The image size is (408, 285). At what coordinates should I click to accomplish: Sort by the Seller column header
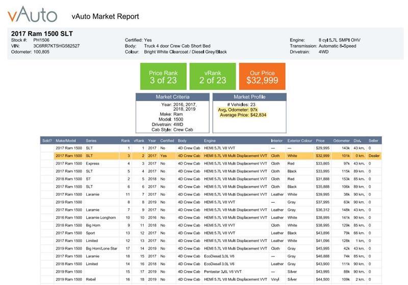click(373, 140)
